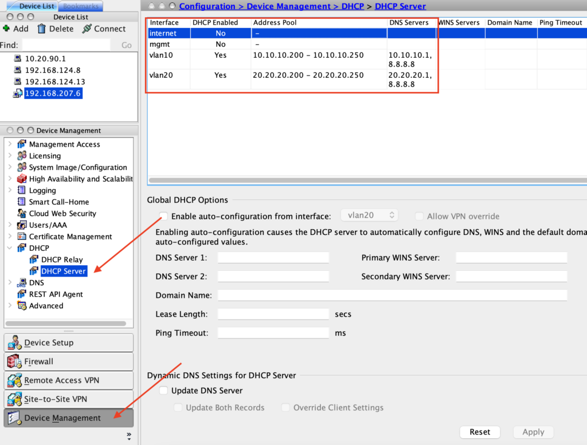
Task: Expand the Advanced tree node
Action: tap(10, 306)
